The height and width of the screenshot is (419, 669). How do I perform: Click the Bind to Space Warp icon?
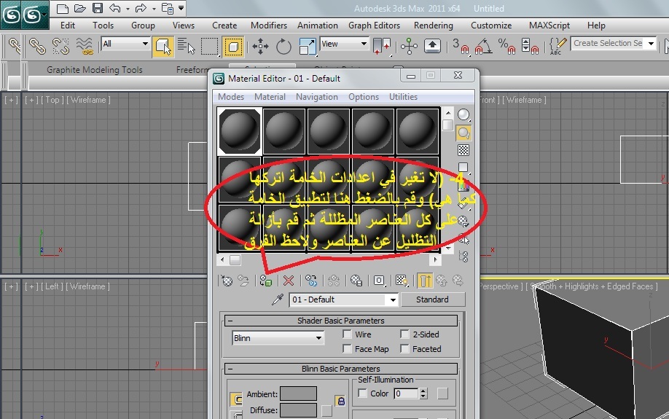point(85,46)
